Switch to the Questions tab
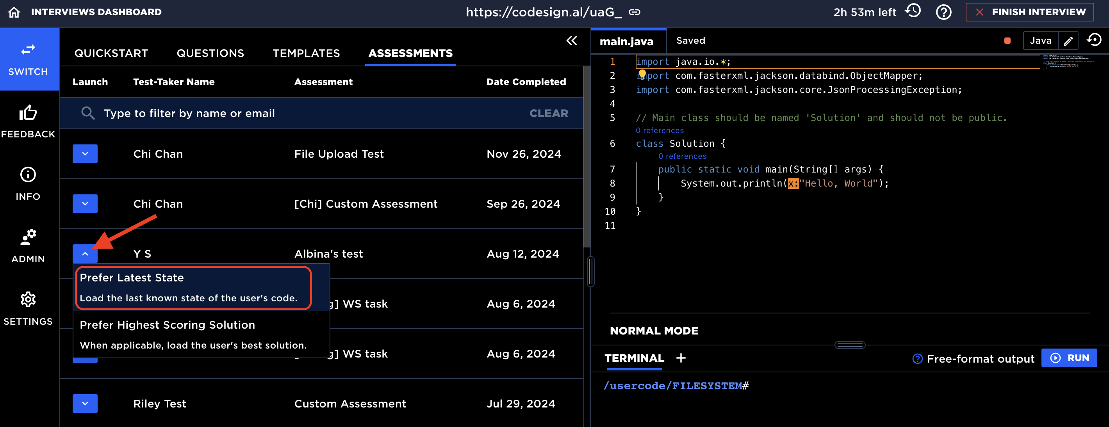Image resolution: width=1109 pixels, height=427 pixels. coord(210,53)
